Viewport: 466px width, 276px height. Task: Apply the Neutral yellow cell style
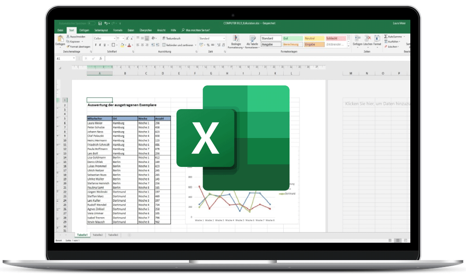coord(314,38)
